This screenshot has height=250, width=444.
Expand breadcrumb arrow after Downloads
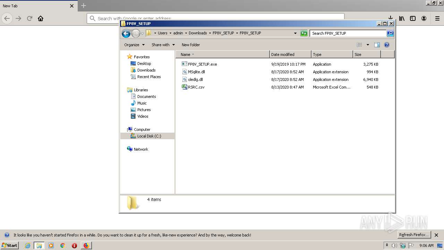pyautogui.click(x=210, y=33)
